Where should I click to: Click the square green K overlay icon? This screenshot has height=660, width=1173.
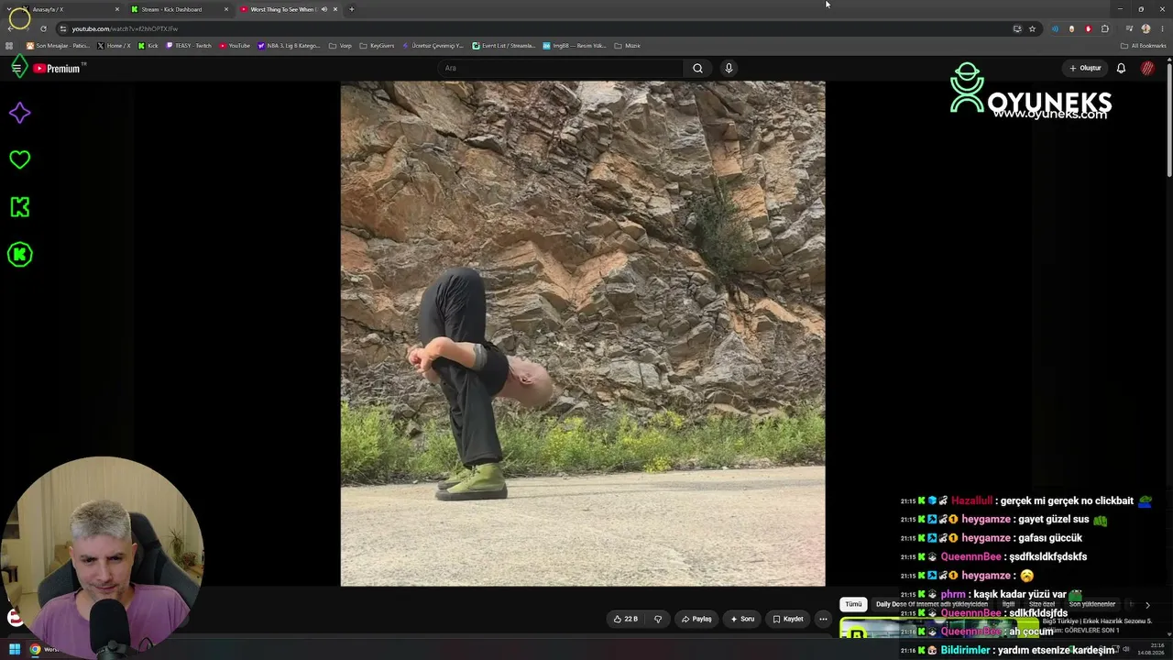pyautogui.click(x=19, y=207)
